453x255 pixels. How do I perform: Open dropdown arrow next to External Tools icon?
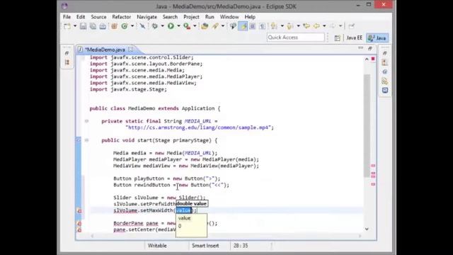(x=195, y=26)
